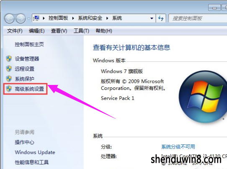Click the shield icon beside 高级系统设置
Screen dimensions: 227x169
(x=9, y=89)
